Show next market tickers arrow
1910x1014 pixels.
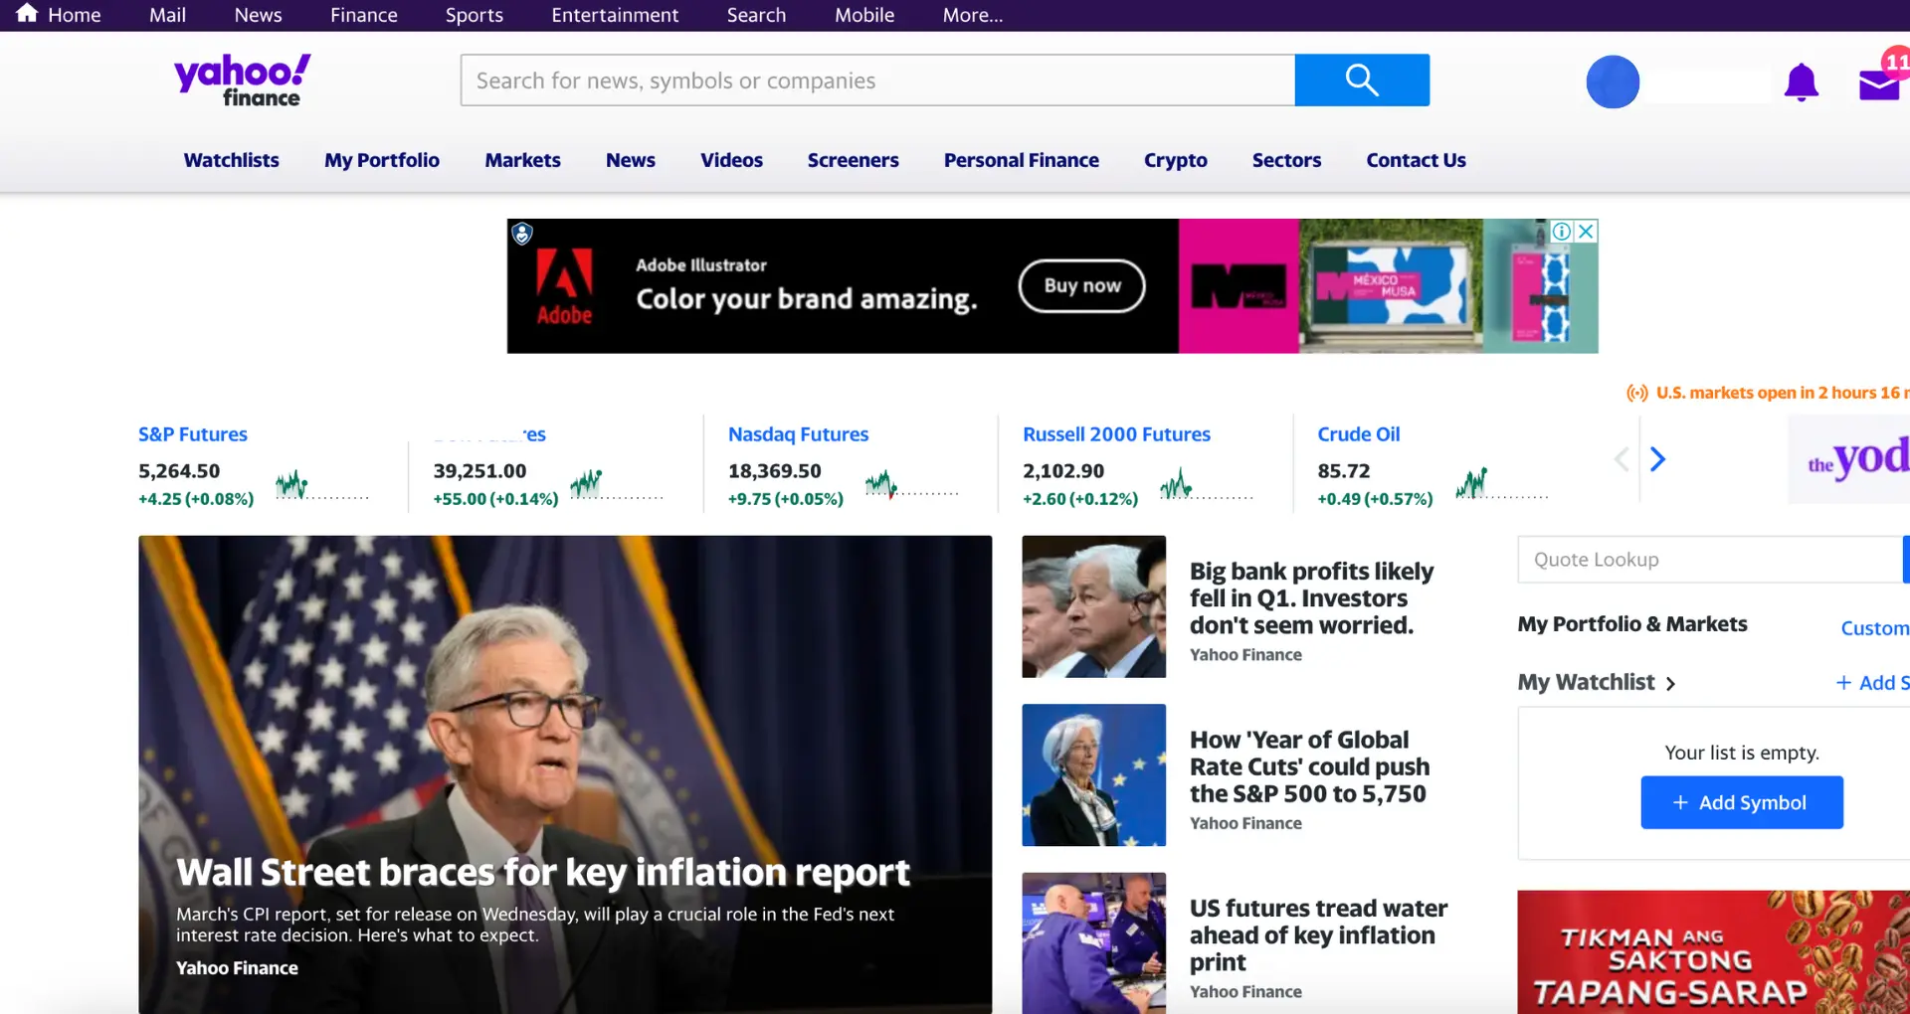tap(1657, 459)
